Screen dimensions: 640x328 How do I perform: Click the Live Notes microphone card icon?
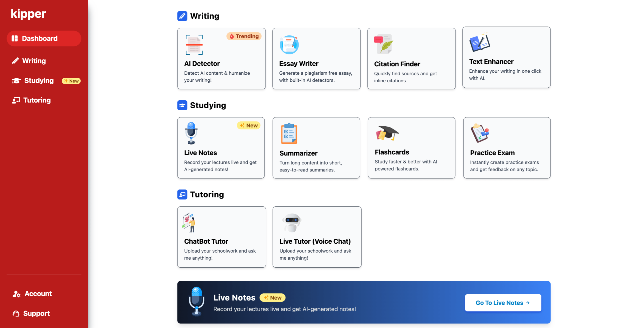191,133
